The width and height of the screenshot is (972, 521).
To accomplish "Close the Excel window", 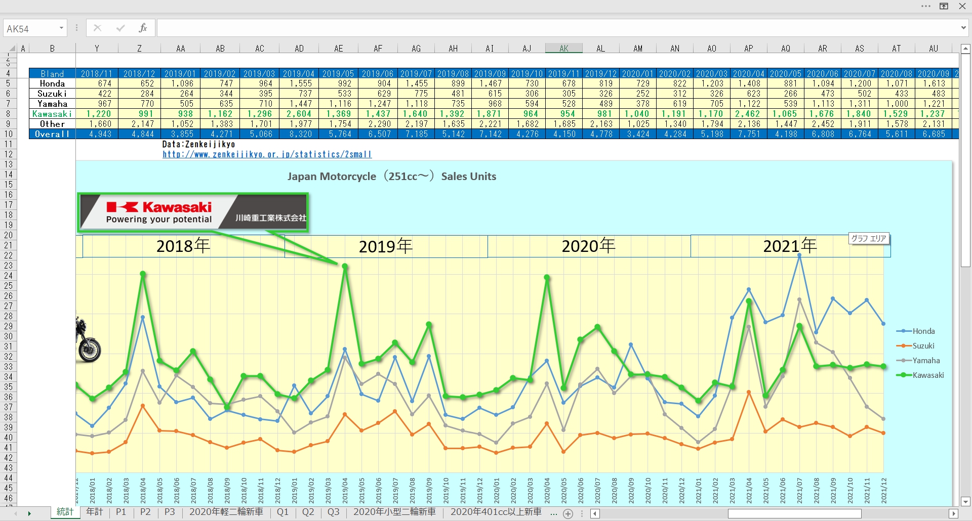I will coord(962,6).
